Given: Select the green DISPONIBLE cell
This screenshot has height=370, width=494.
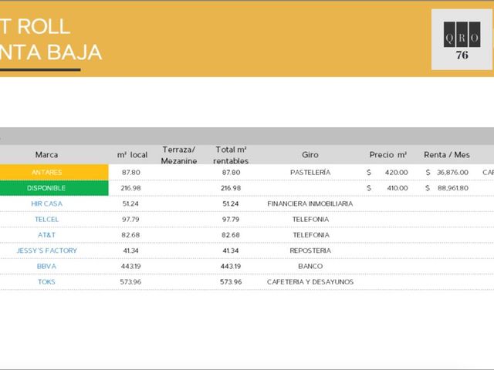Looking at the screenshot, I should pyautogui.click(x=54, y=188).
